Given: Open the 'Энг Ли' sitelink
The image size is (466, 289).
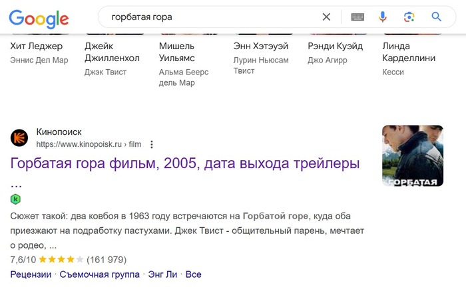Looking at the screenshot, I should pos(162,274).
